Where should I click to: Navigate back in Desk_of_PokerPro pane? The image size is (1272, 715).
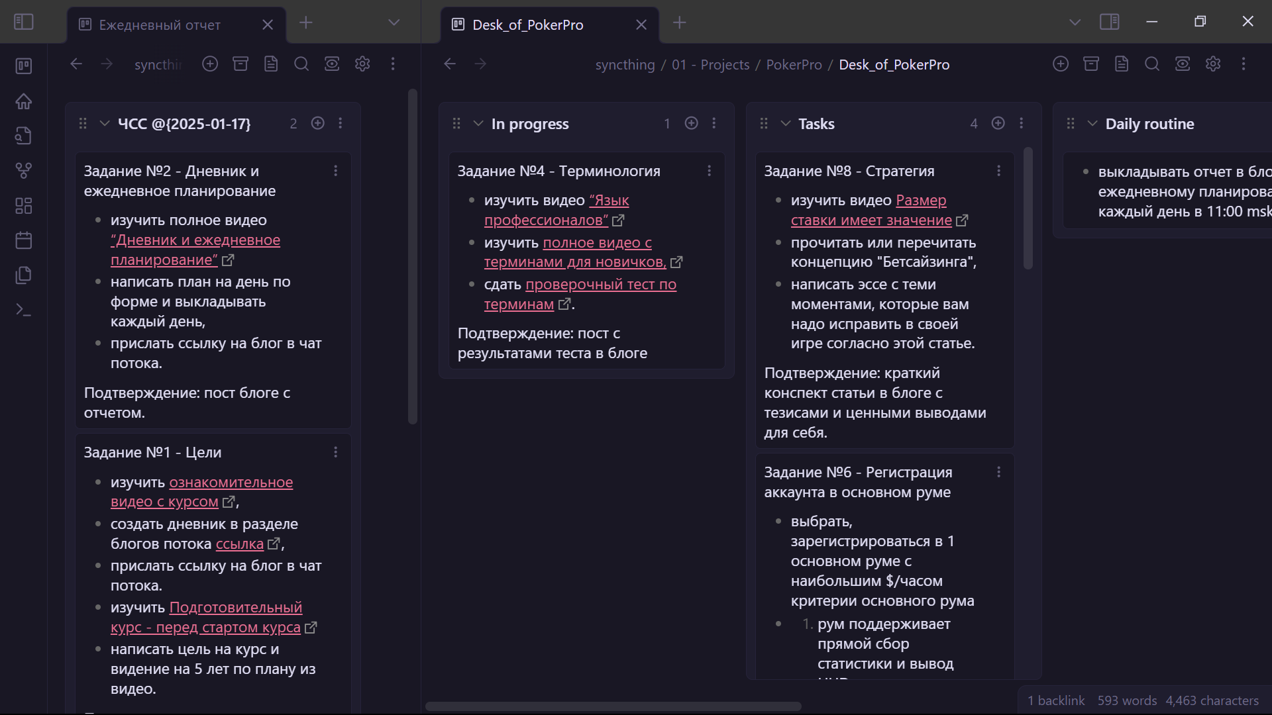pyautogui.click(x=450, y=64)
